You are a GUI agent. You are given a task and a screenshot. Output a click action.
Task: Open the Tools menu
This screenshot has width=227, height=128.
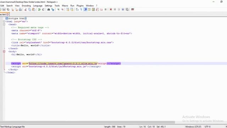pyautogui.click(x=57, y=6)
